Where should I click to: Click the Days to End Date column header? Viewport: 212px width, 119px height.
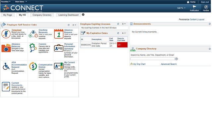click(121, 39)
